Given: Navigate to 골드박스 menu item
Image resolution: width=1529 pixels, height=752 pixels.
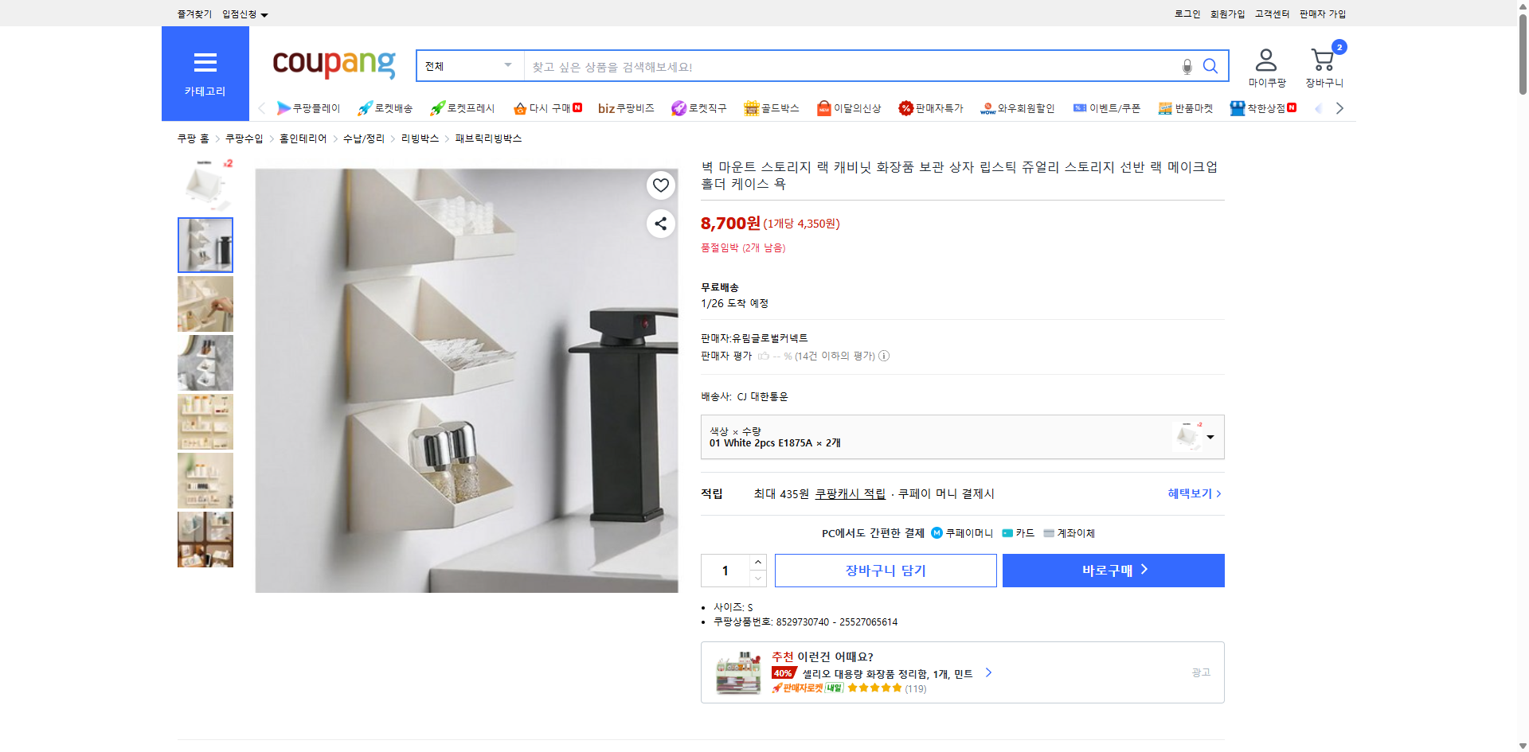Looking at the screenshot, I should coord(772,107).
